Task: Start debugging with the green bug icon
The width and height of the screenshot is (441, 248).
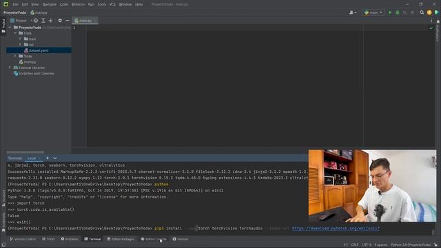Action: 398,12
